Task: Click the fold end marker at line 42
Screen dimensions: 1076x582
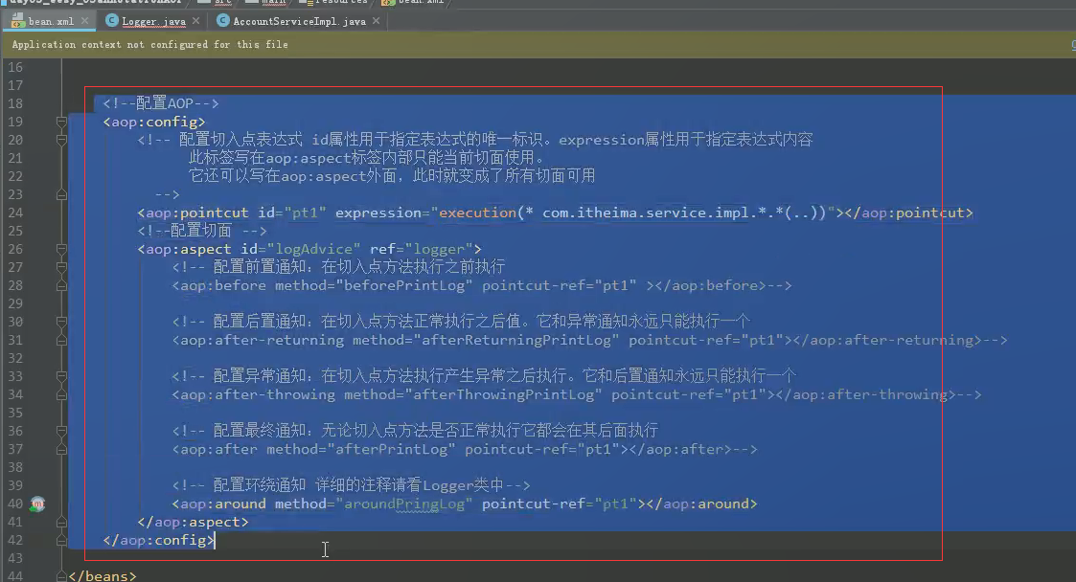Action: click(x=61, y=540)
